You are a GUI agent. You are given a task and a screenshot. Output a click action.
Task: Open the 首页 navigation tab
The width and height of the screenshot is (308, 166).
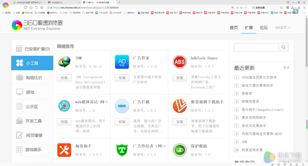click(x=234, y=28)
